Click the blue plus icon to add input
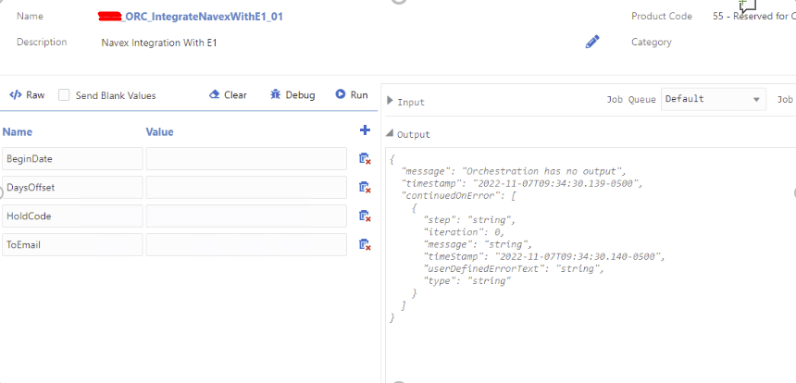The image size is (796, 383). 365,131
